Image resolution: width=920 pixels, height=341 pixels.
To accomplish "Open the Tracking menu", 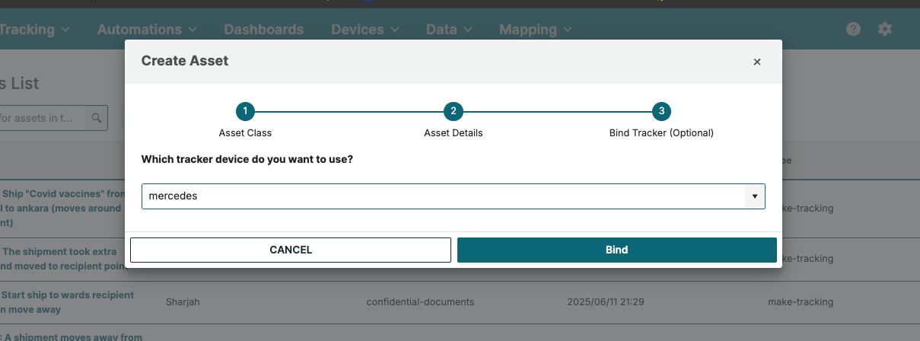I will coord(34,30).
